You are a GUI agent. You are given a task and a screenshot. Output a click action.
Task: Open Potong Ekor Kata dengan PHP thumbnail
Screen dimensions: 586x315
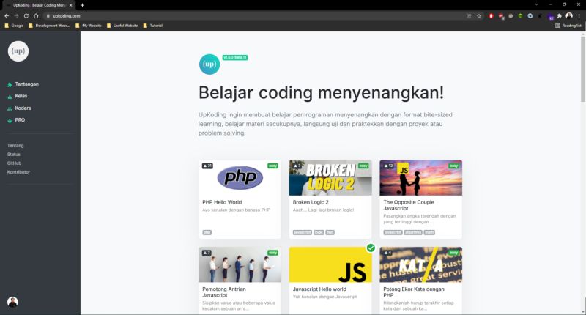pos(420,264)
